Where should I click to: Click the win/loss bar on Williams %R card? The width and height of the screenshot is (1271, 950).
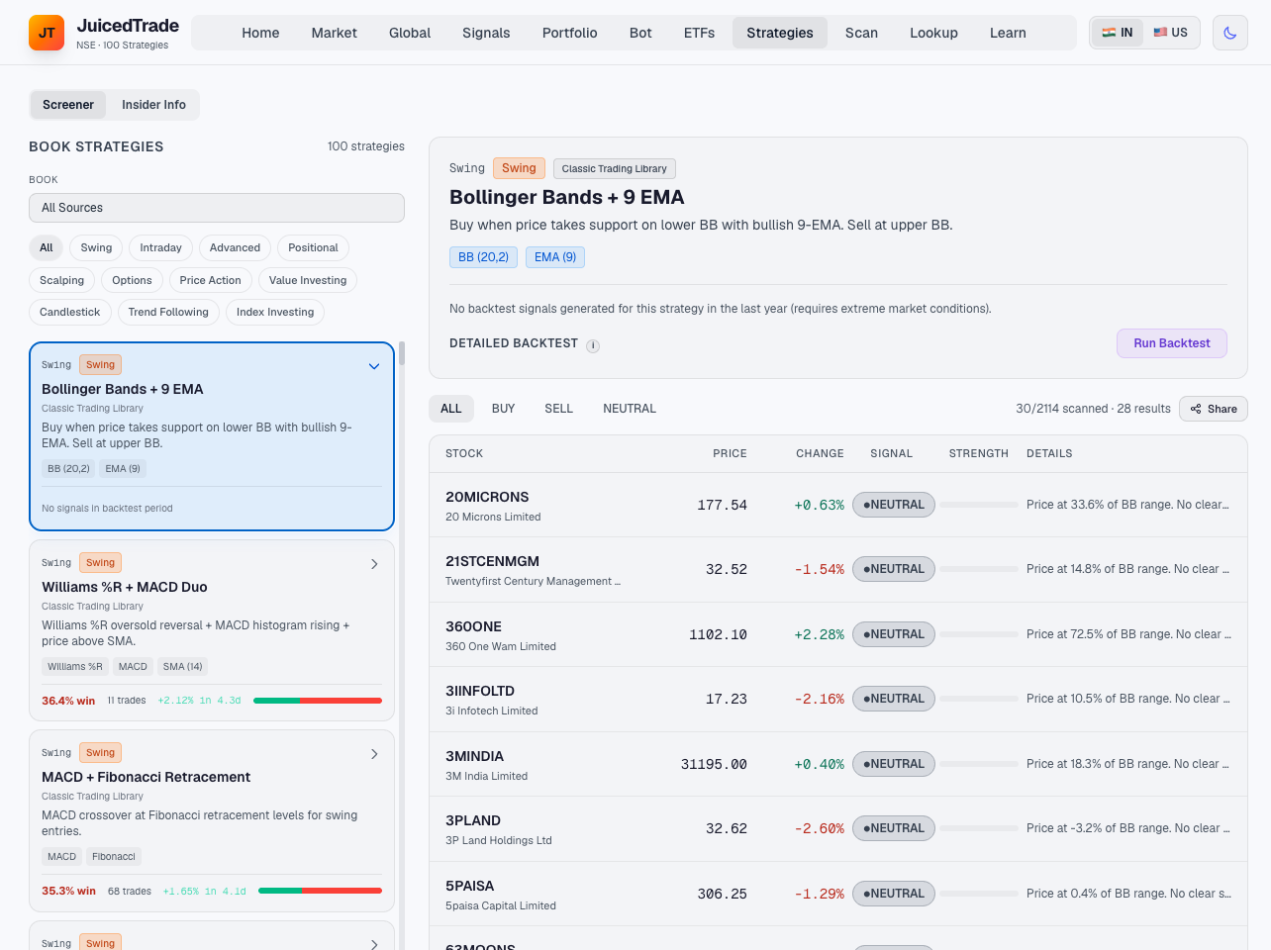(x=318, y=701)
